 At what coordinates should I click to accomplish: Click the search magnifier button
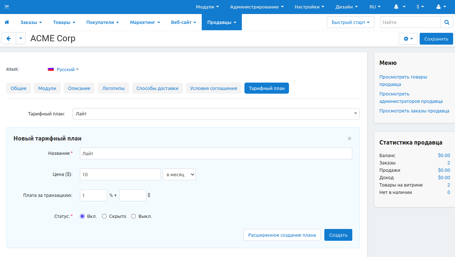447,22
